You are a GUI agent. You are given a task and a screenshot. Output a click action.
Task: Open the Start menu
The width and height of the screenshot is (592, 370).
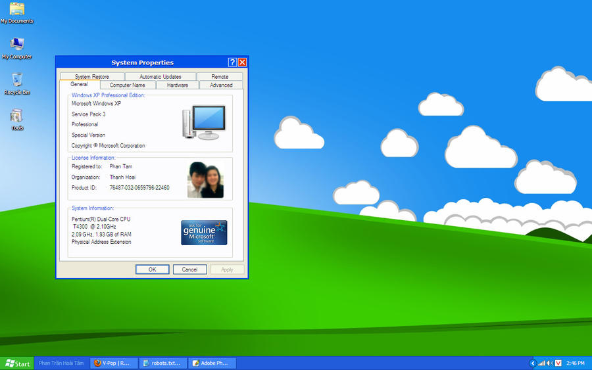[17, 363]
